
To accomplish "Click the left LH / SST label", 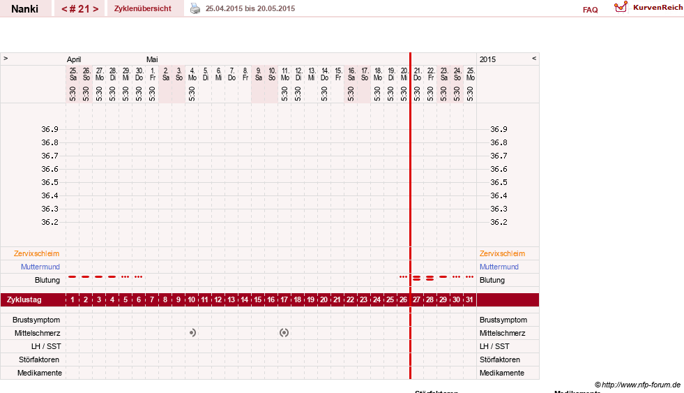I will (x=46, y=346).
